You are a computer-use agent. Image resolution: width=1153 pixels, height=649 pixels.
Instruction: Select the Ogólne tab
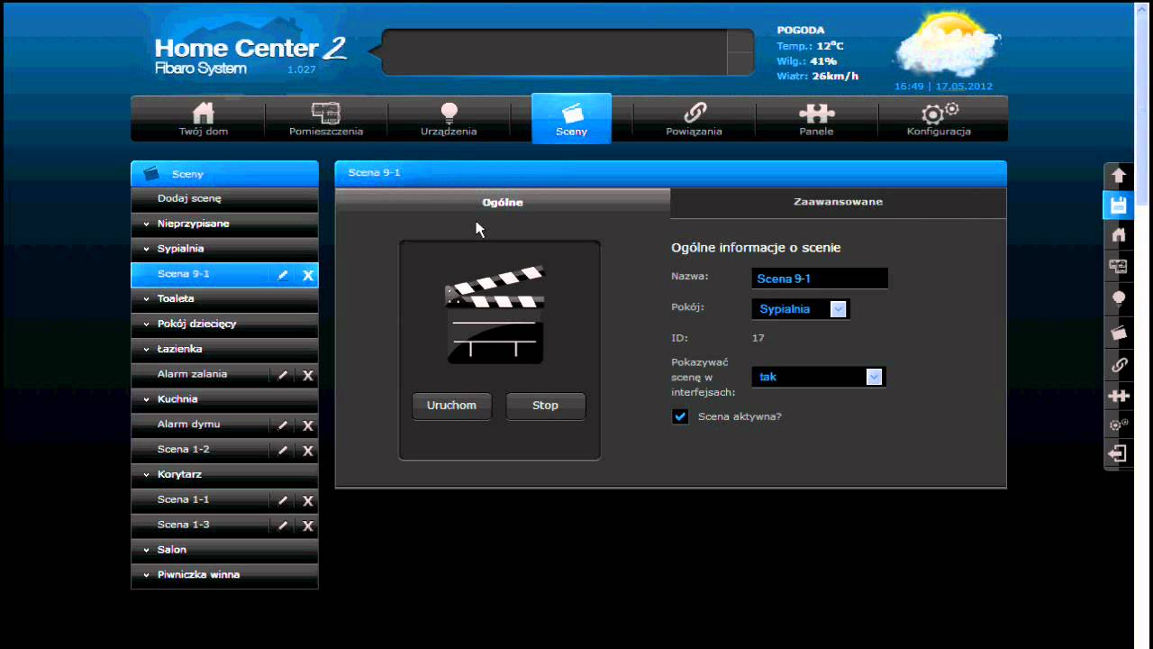[503, 203]
